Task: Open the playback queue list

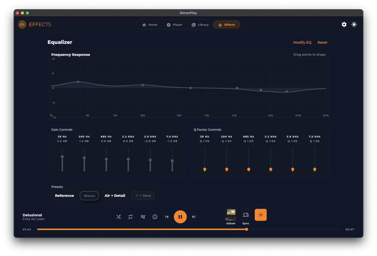Action: point(143,217)
